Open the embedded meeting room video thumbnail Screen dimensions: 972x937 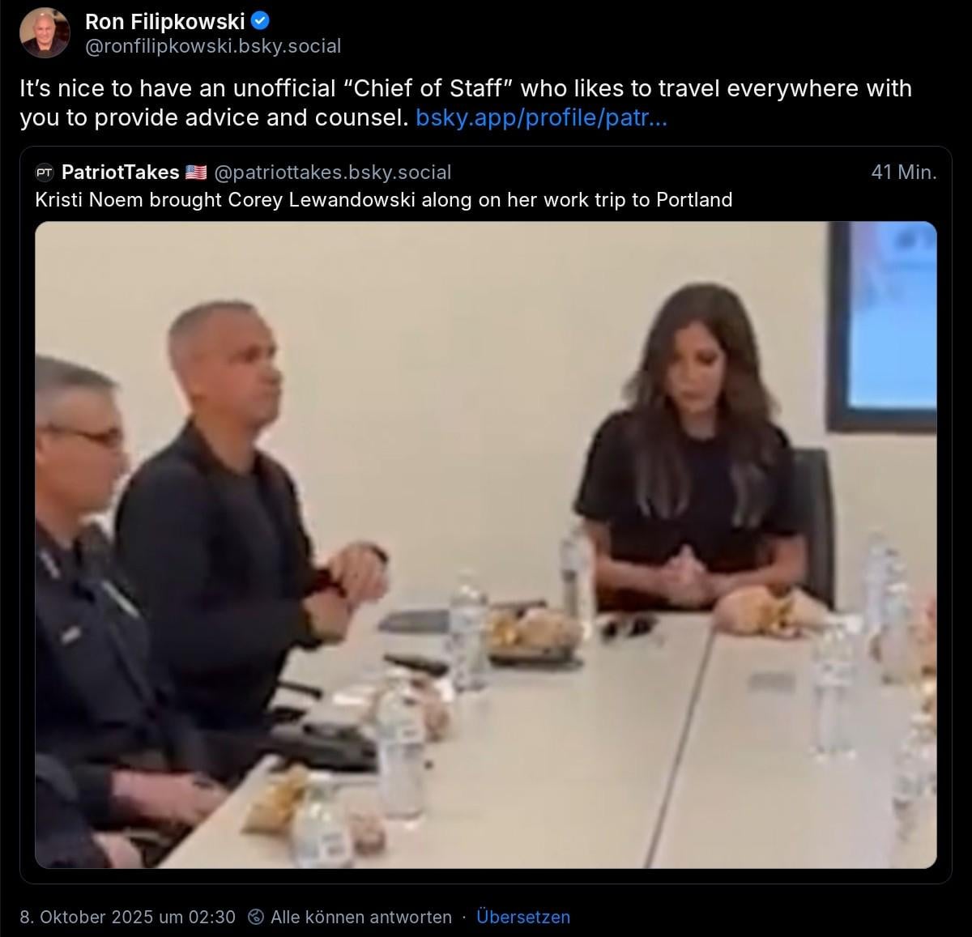click(486, 545)
